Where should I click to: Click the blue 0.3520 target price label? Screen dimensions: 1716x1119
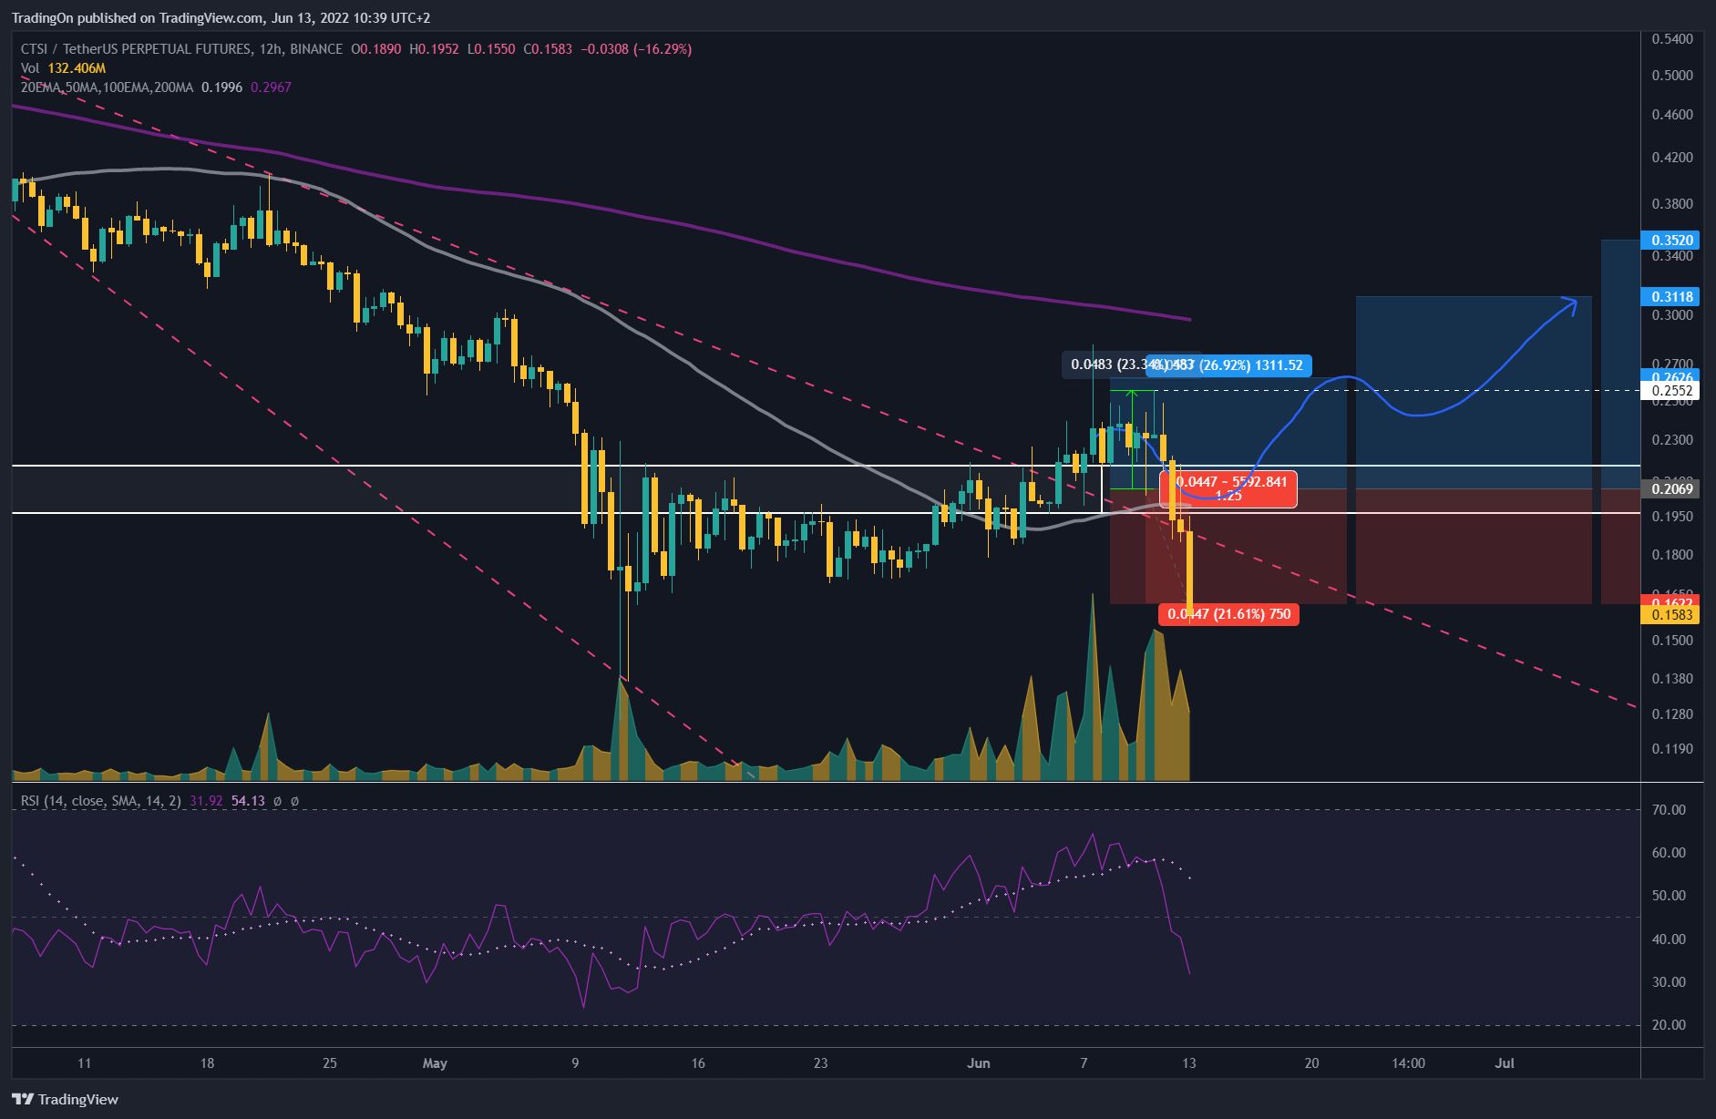click(1671, 241)
